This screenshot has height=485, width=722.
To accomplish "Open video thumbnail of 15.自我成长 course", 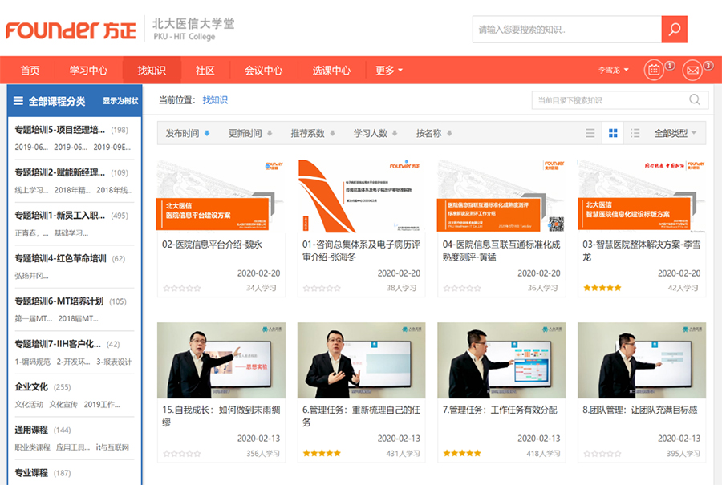I will pyautogui.click(x=221, y=360).
